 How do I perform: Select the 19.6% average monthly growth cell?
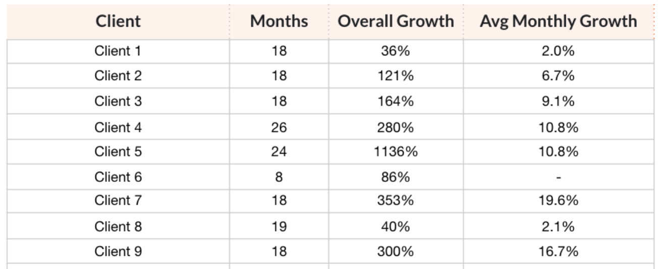coord(558,200)
